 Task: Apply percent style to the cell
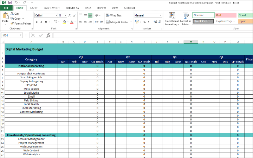click(144, 22)
